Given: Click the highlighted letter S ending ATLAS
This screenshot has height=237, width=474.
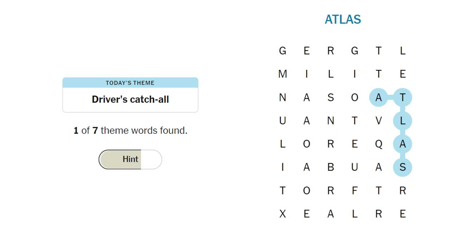Looking at the screenshot, I should 402,167.
